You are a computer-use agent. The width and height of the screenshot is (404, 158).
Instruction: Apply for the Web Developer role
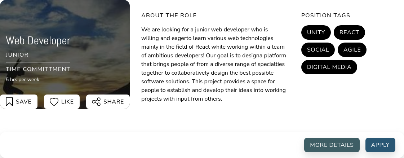pos(380,145)
